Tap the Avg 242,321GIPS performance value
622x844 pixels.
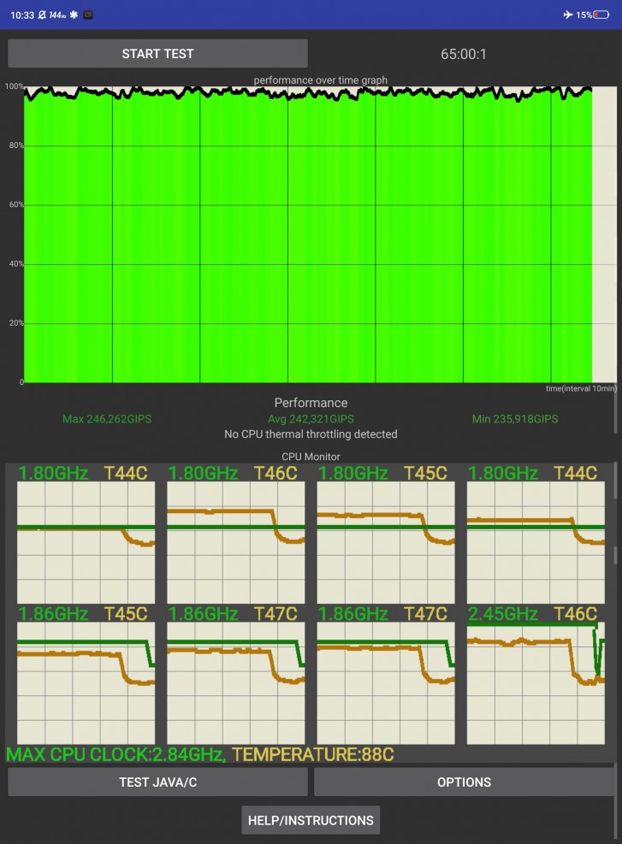pyautogui.click(x=310, y=419)
